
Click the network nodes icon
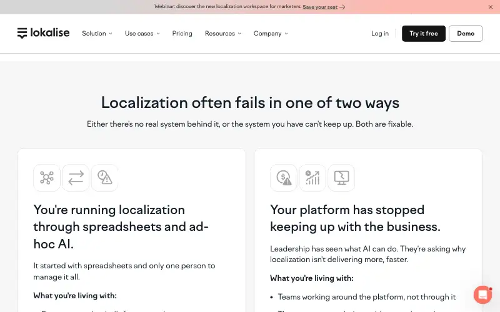47,178
